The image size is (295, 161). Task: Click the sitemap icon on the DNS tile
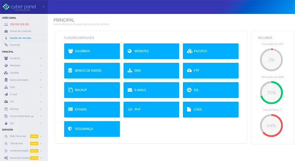click(129, 70)
